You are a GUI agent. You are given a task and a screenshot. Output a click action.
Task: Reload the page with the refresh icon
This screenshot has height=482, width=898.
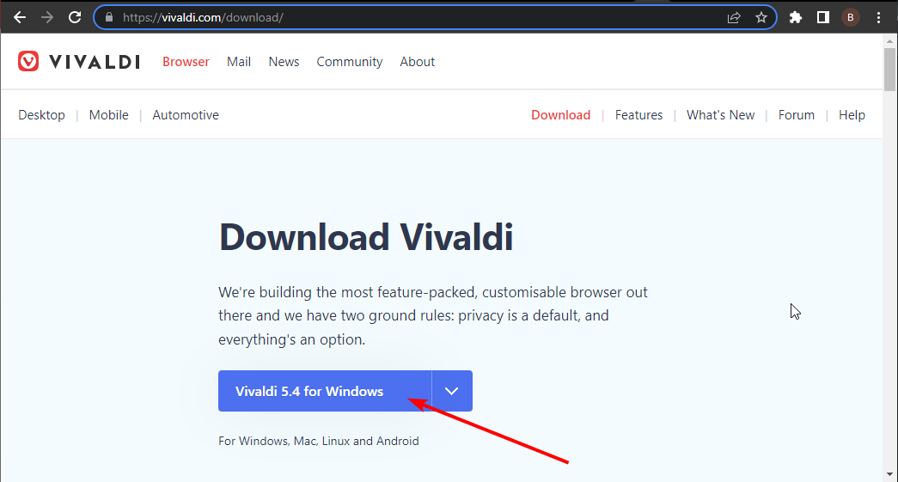[75, 17]
